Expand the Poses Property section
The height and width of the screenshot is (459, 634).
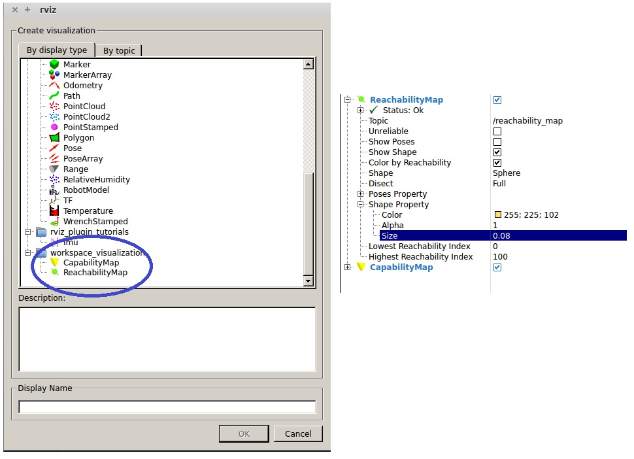(x=361, y=194)
